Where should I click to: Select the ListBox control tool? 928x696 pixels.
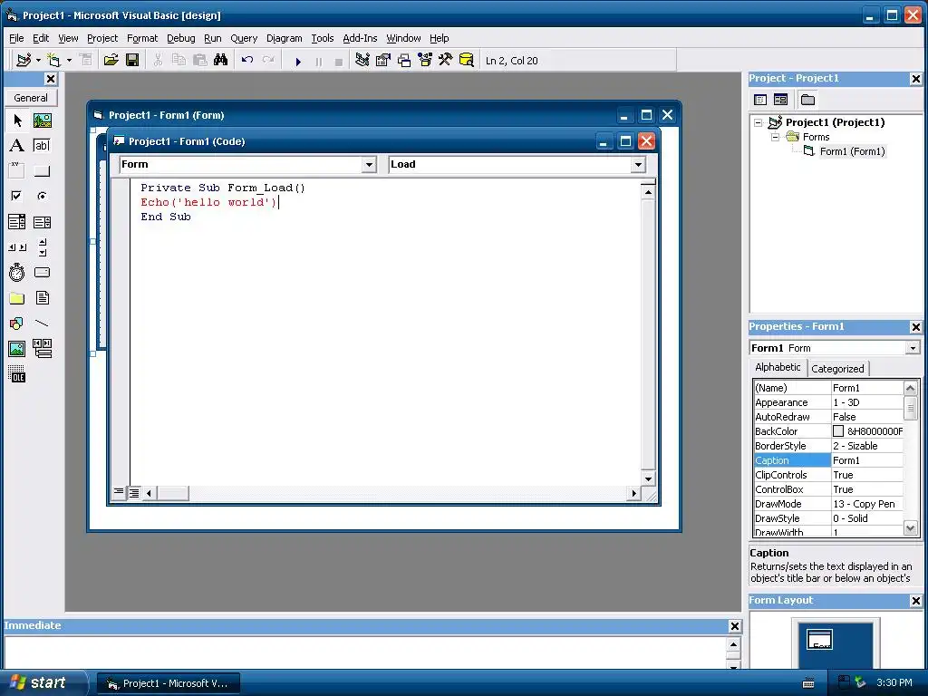pos(42,222)
